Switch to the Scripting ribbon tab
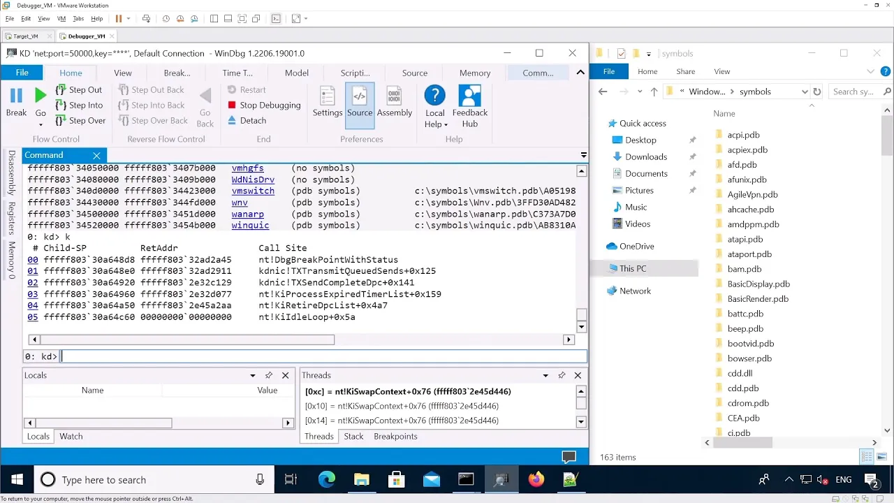 pos(356,73)
